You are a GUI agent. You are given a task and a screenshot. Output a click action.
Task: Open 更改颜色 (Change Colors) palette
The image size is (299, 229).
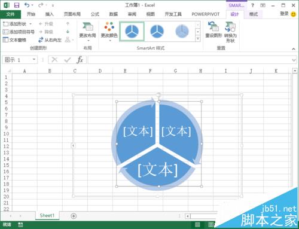click(109, 32)
